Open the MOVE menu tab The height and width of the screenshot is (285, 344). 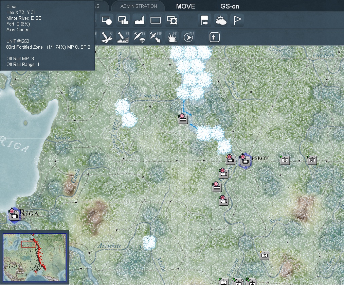(x=185, y=6)
